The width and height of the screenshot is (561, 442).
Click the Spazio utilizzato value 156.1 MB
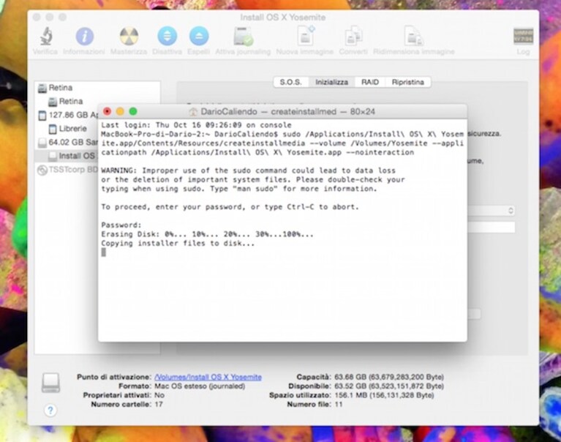[x=384, y=395]
